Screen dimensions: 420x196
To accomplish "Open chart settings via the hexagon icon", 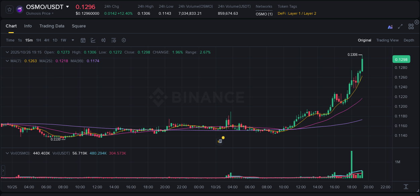I will click(x=124, y=40).
